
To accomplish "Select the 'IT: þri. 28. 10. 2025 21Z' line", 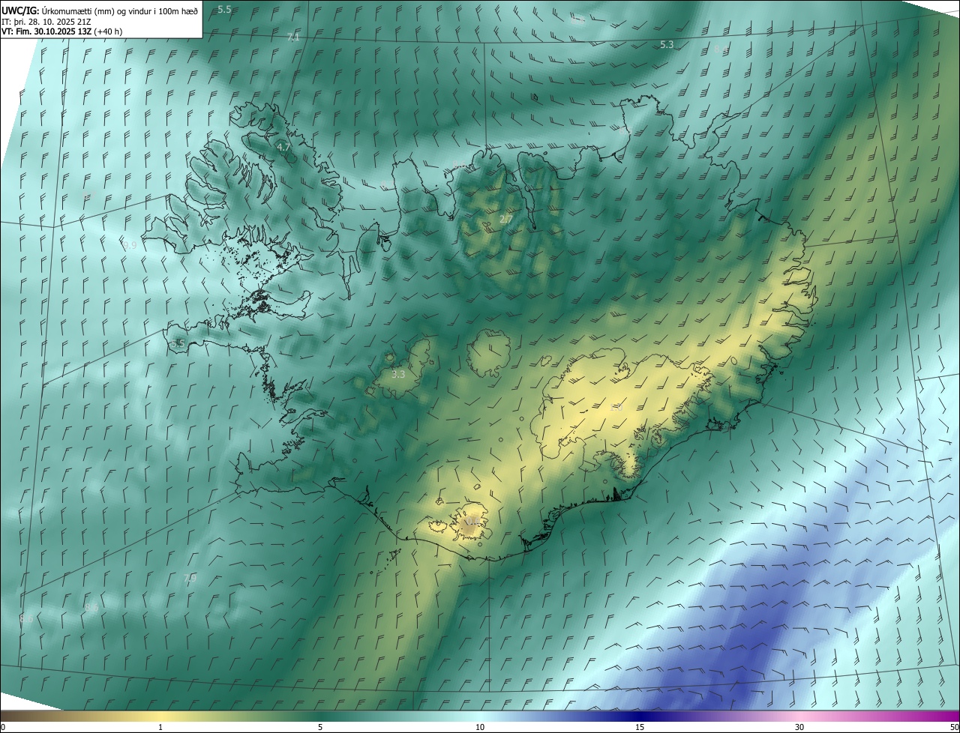I will (48, 21).
